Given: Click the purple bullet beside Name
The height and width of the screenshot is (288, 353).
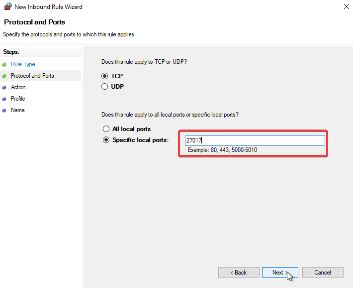Looking at the screenshot, I should (x=4, y=111).
